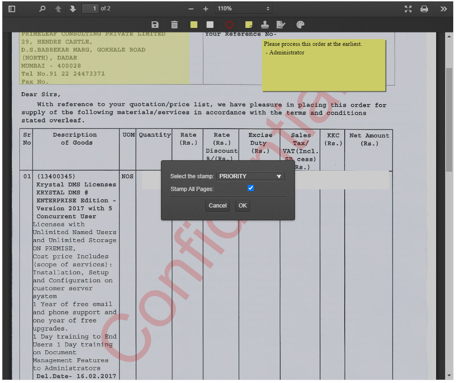Zoom out with the minus button
This screenshot has width=456, height=383.
coord(191,9)
